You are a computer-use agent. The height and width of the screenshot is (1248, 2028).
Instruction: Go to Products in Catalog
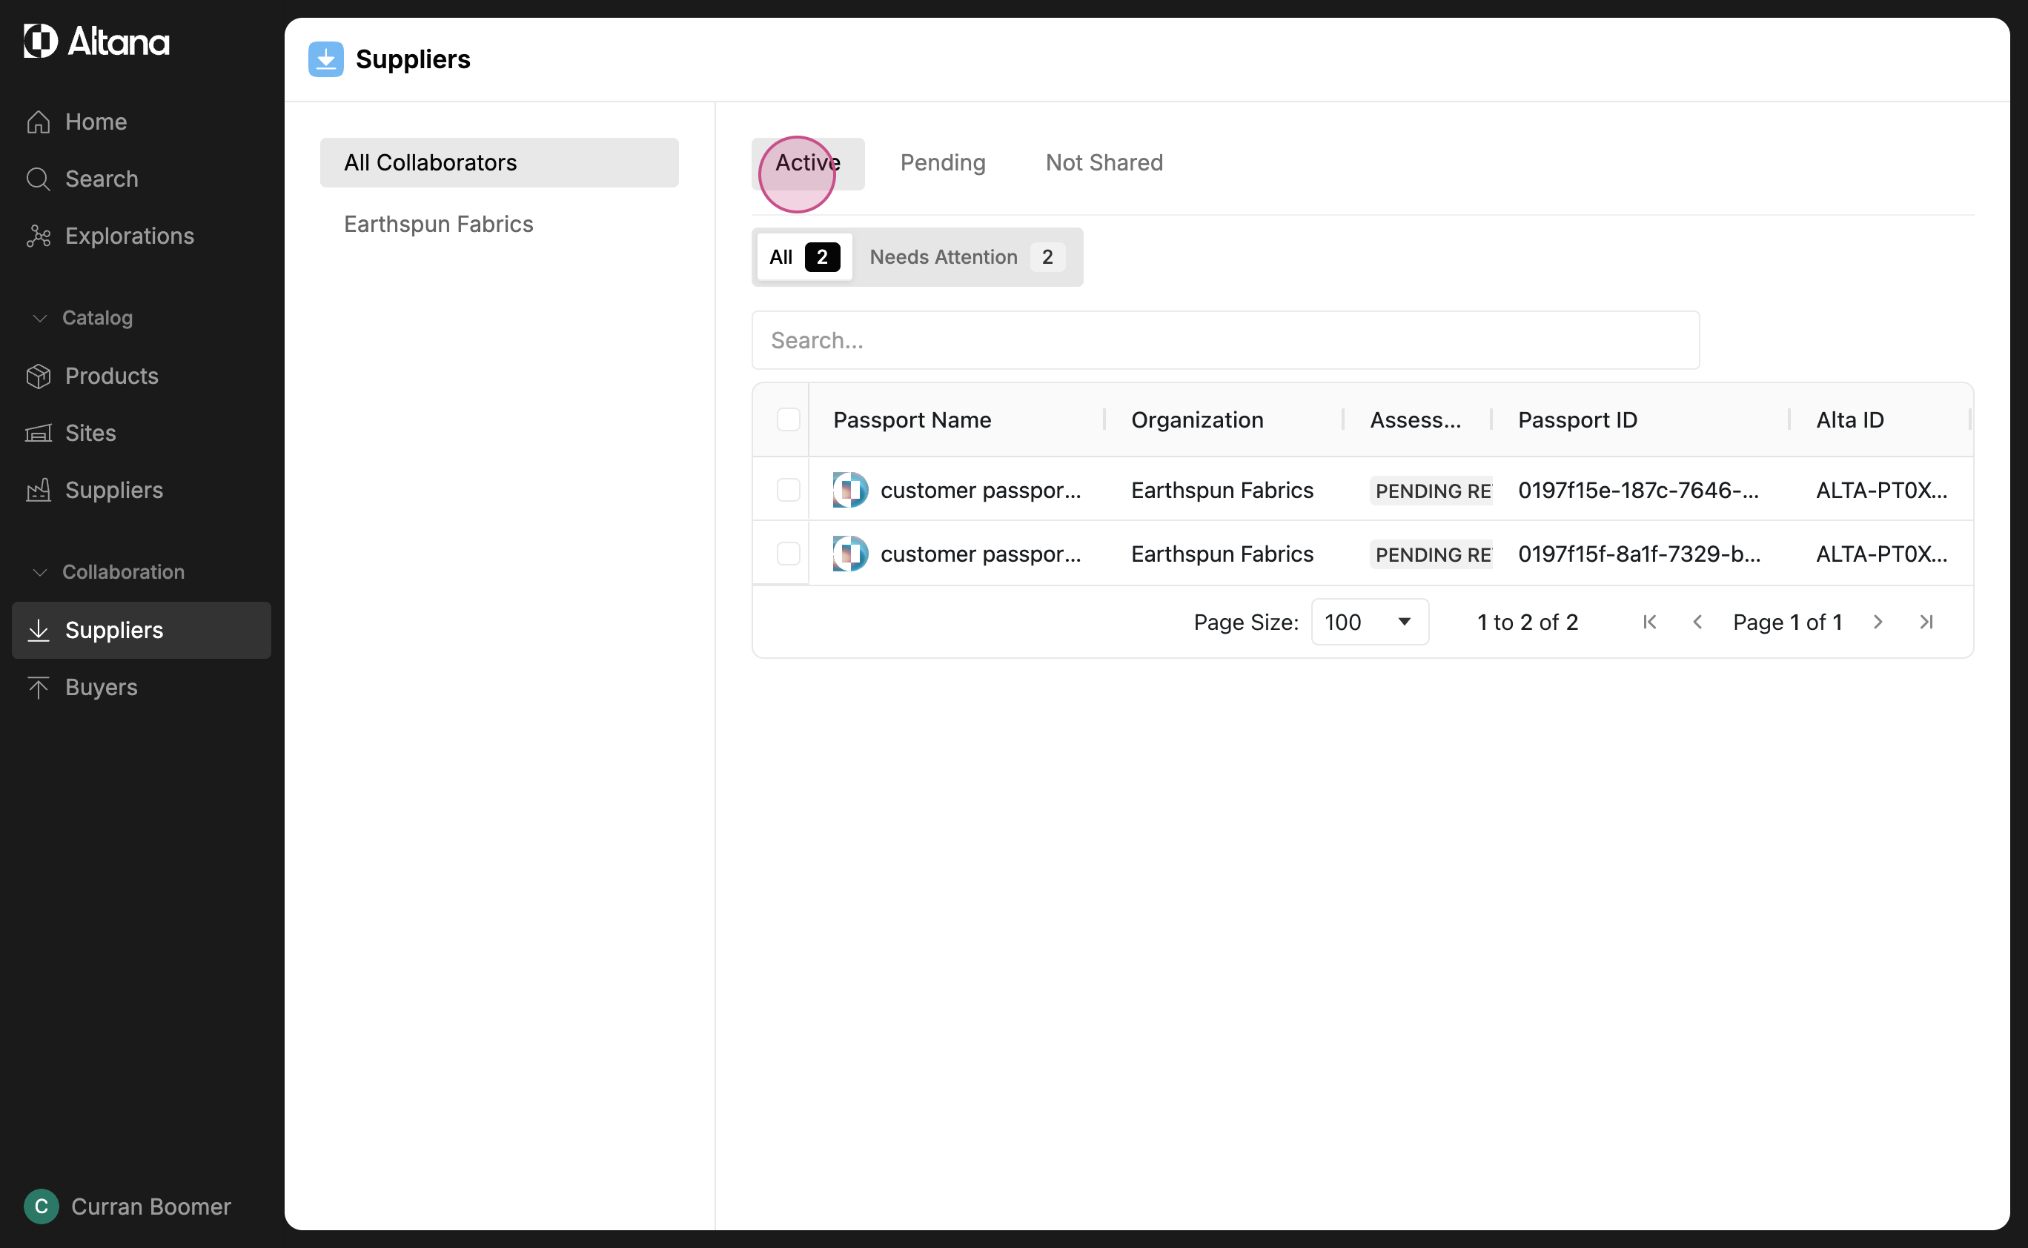[x=110, y=376]
